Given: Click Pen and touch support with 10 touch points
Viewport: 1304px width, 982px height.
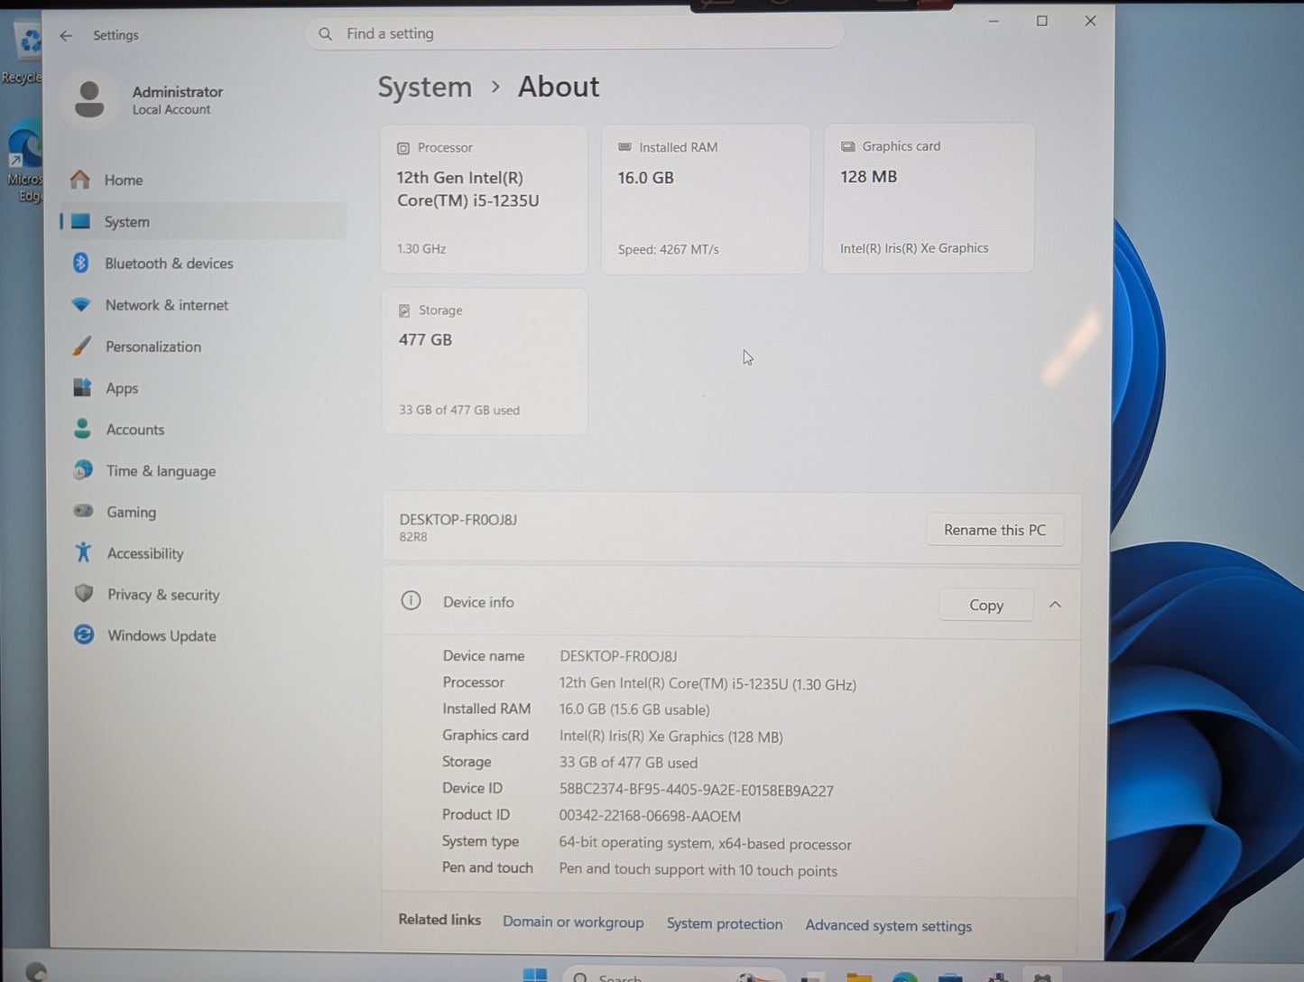Looking at the screenshot, I should (698, 870).
